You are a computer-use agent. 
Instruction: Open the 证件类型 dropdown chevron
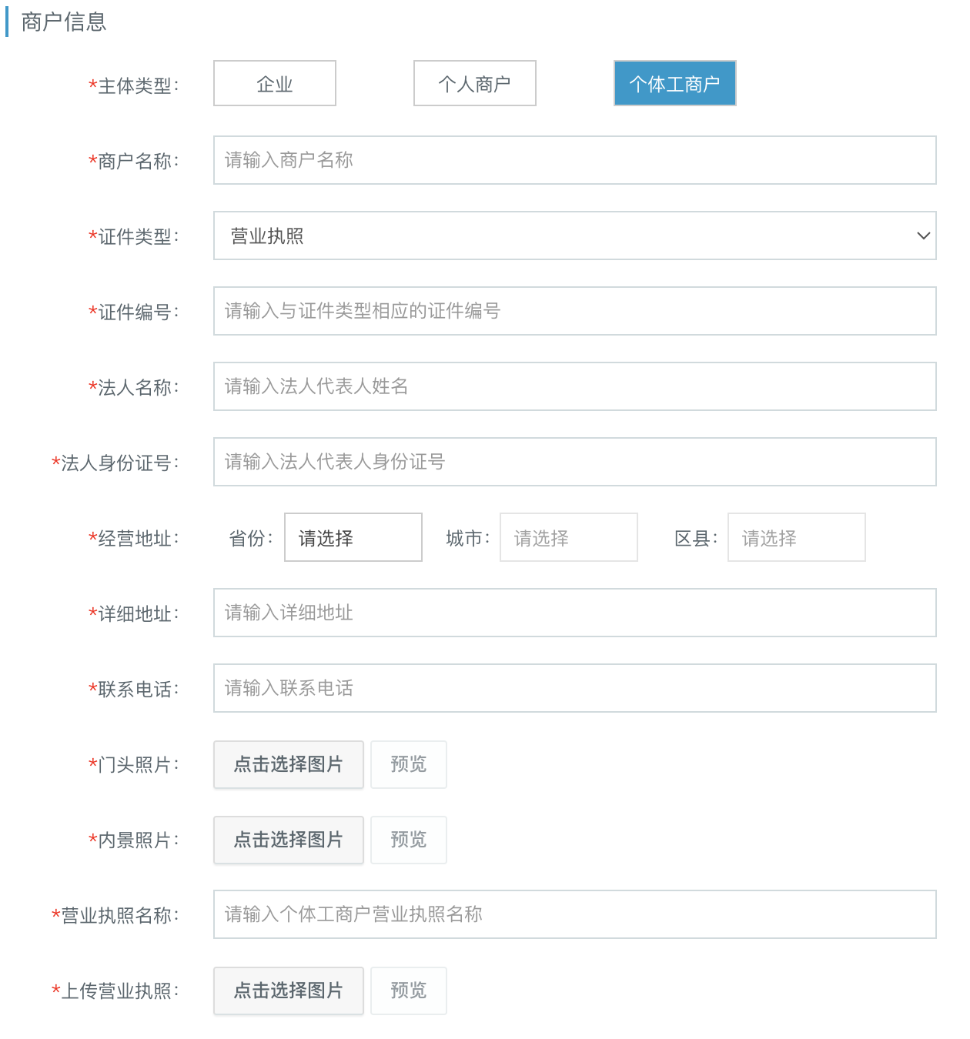point(923,236)
